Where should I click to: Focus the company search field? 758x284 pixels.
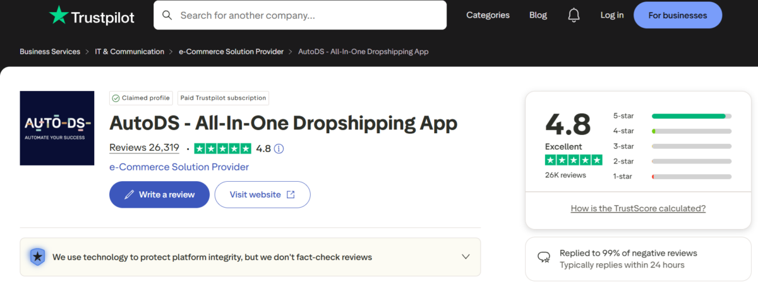(x=300, y=15)
